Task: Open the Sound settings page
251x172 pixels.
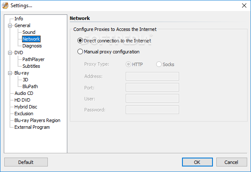Action: tap(29, 32)
